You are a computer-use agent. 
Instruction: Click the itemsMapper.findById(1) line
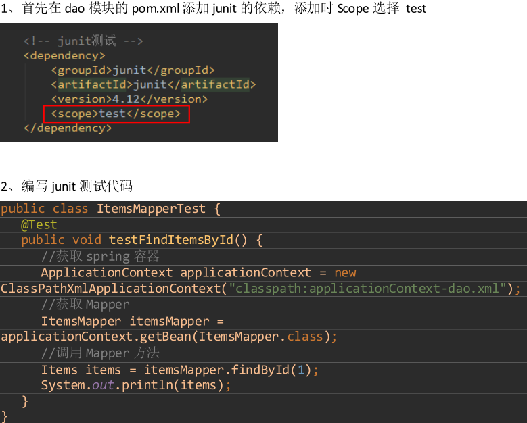click(180, 370)
